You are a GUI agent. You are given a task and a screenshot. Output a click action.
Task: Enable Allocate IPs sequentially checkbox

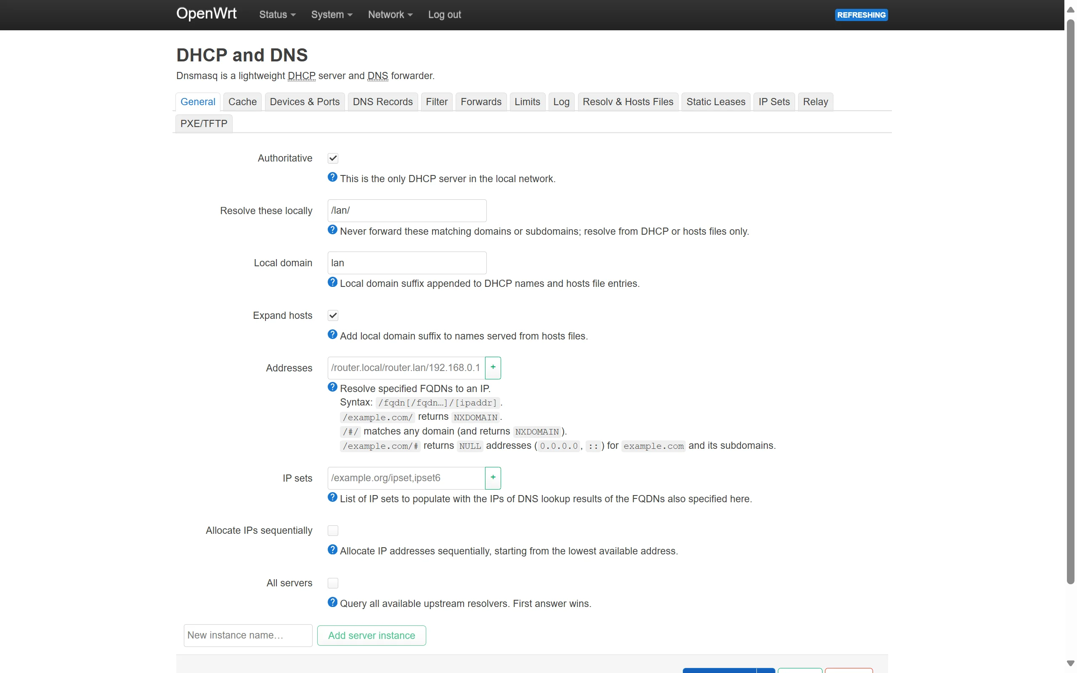point(333,530)
